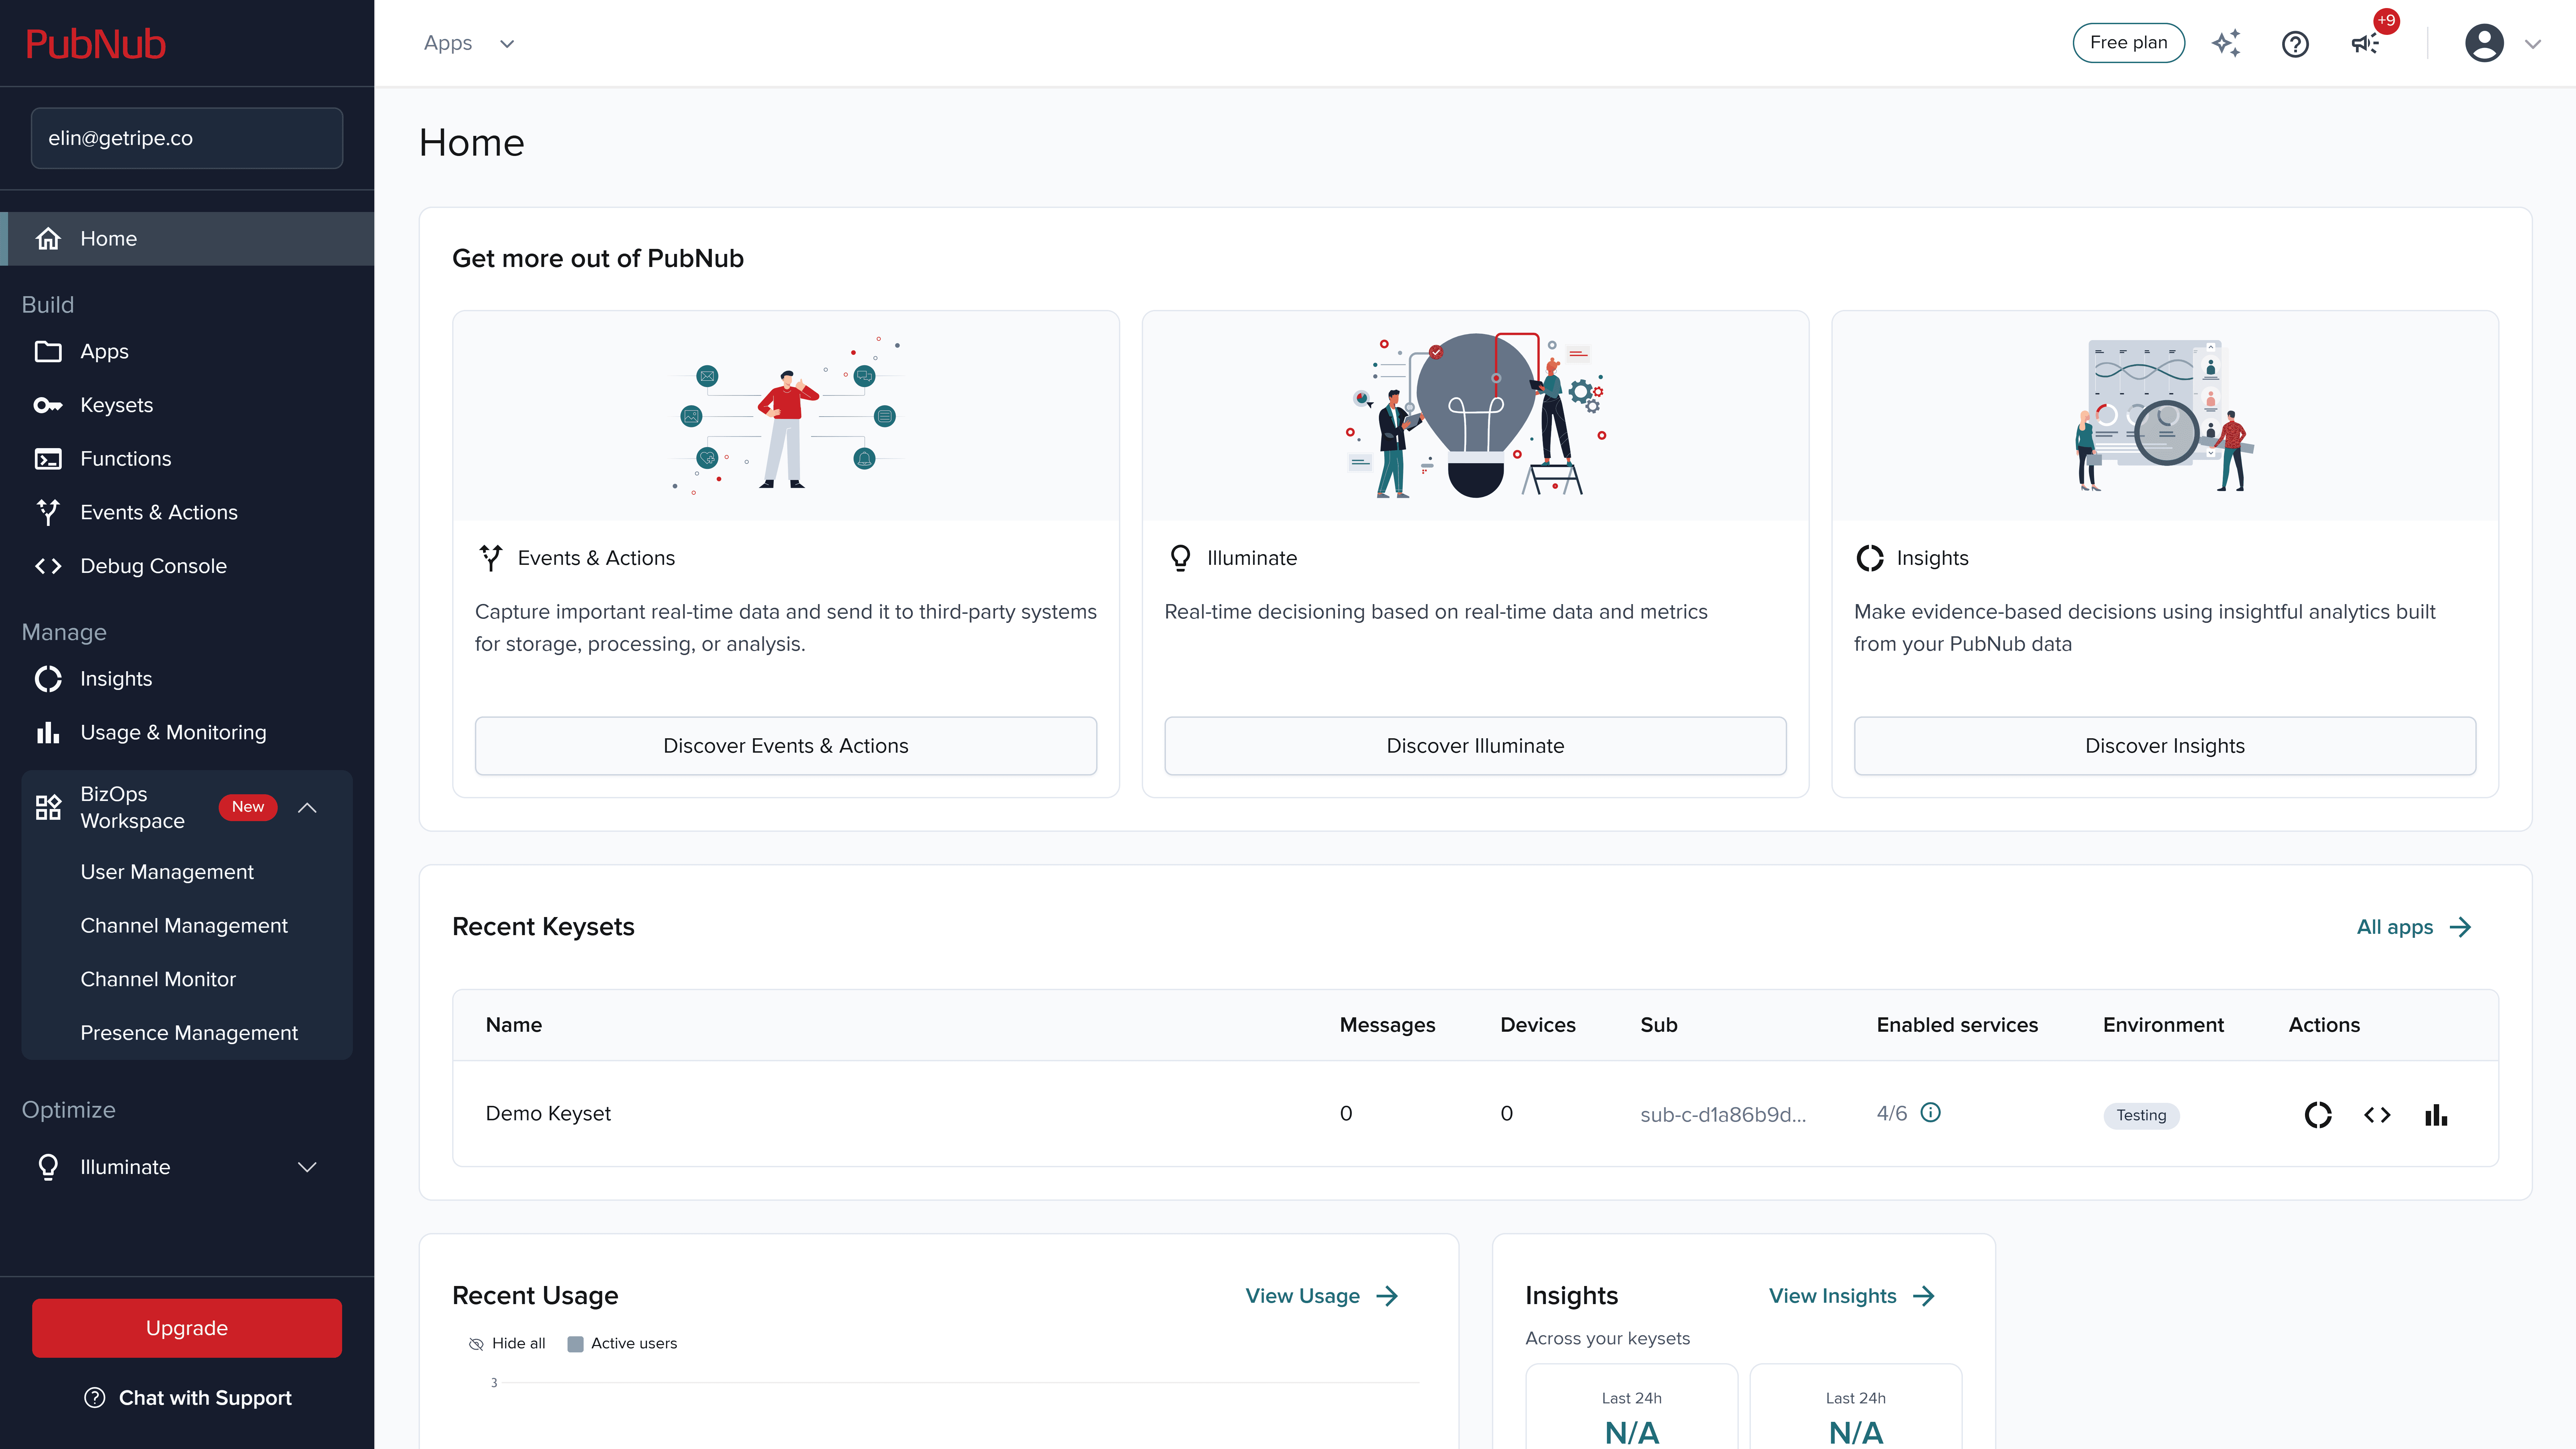
Task: Open the AI sparkle assistant icon
Action: [2226, 43]
